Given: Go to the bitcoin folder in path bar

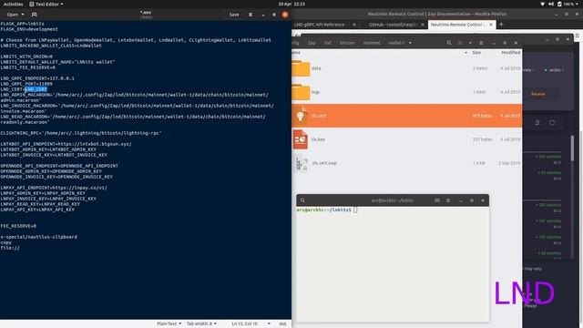Looking at the screenshot, I should tap(347, 43).
